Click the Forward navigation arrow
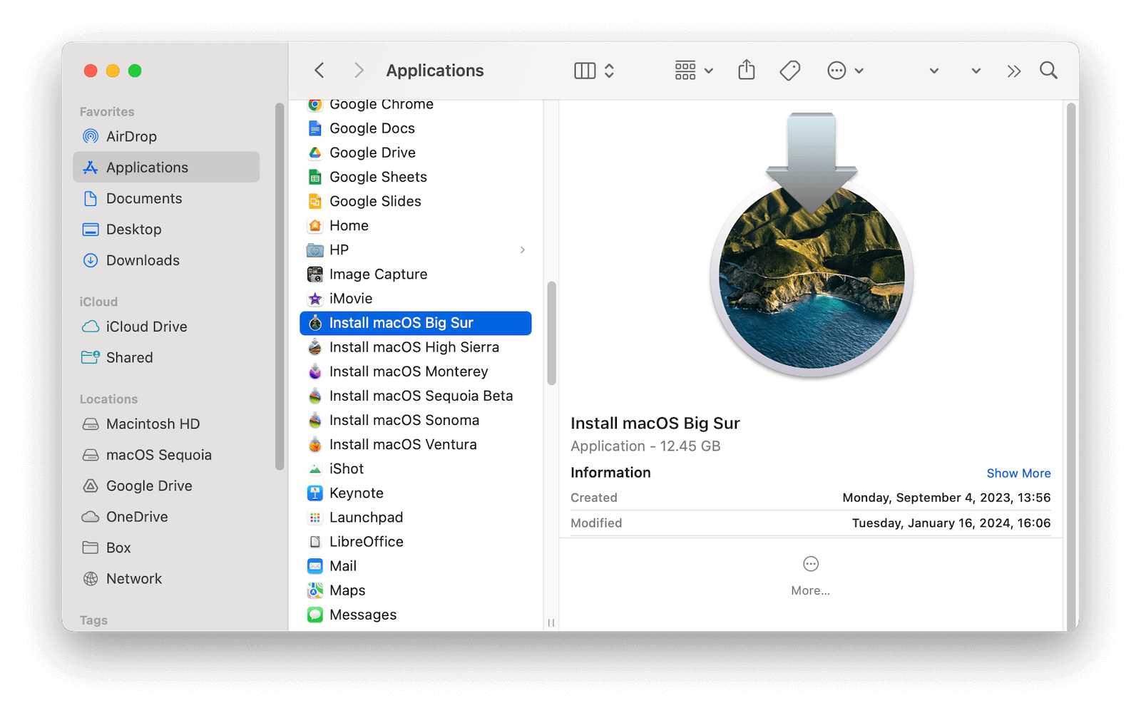The image size is (1141, 713). pos(359,71)
